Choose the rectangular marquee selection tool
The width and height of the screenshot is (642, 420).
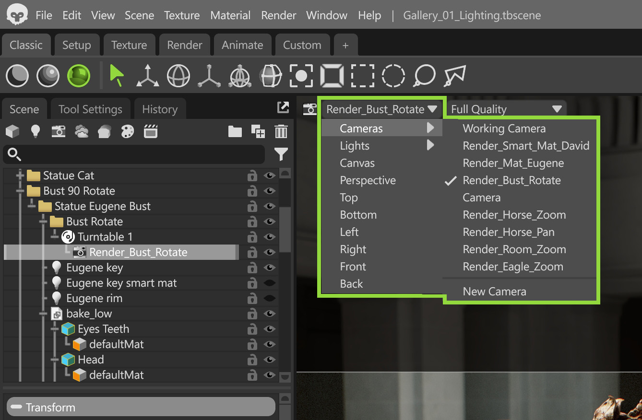pyautogui.click(x=362, y=76)
